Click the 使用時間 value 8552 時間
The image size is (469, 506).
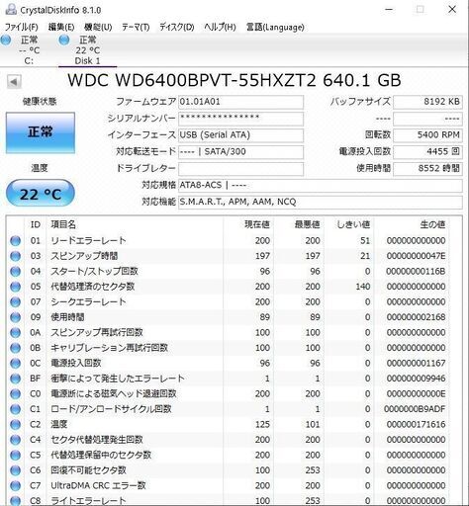[427, 169]
